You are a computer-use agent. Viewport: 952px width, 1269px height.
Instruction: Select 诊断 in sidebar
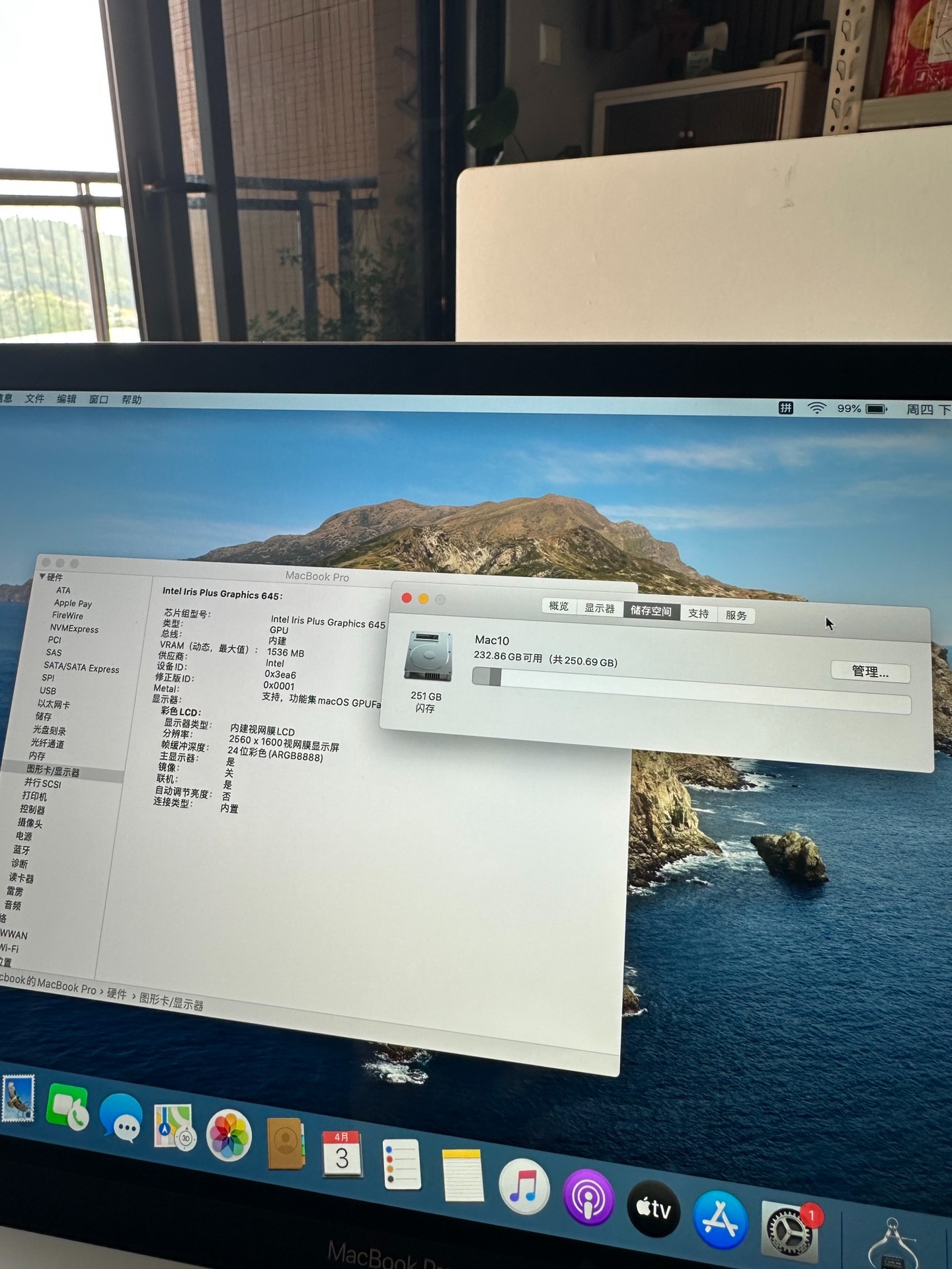pos(19,864)
